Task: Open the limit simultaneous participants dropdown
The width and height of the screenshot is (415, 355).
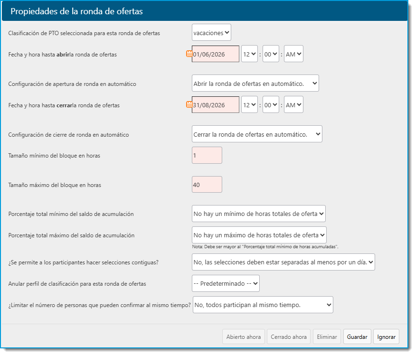Action: [x=263, y=305]
